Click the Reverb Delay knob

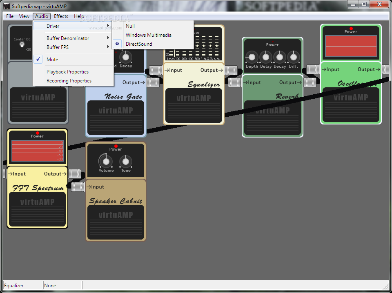pos(266,57)
